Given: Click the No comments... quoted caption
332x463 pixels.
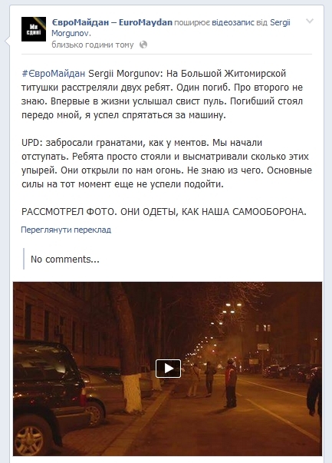Looking at the screenshot, I should point(65,260).
